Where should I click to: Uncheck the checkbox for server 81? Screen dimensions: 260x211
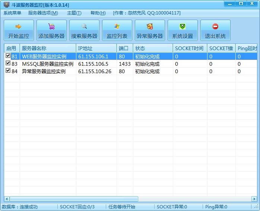8,56
